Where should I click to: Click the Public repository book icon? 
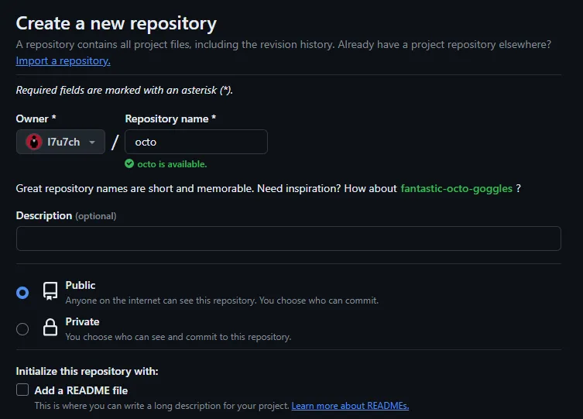[x=50, y=290]
